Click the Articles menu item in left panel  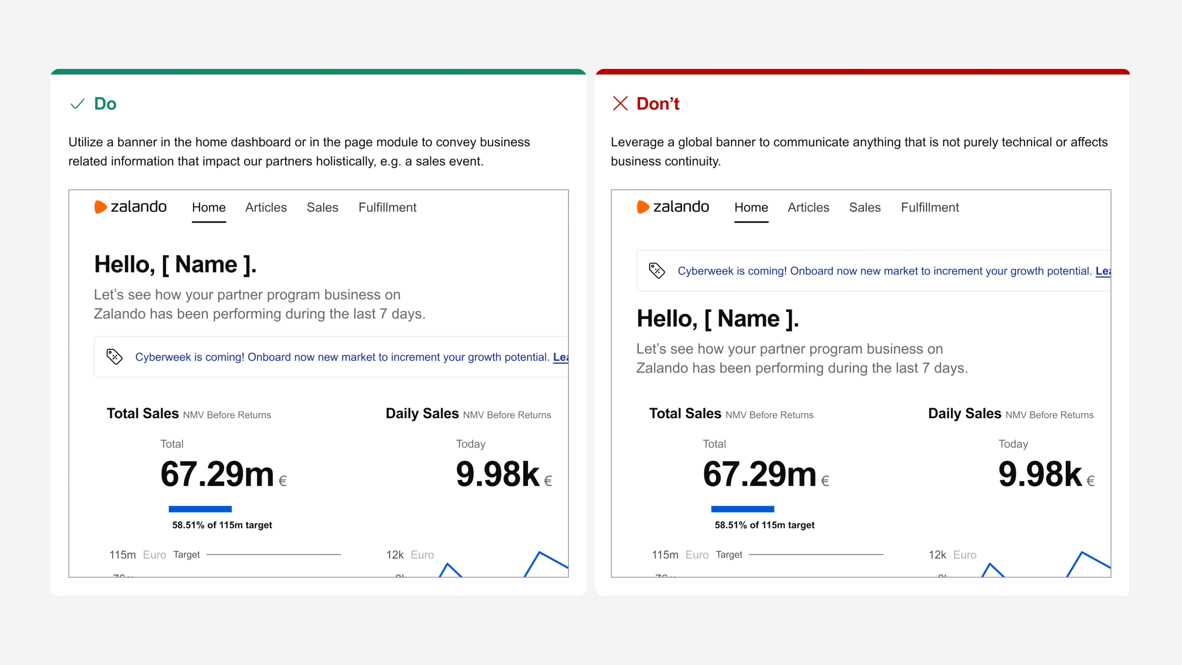point(266,206)
